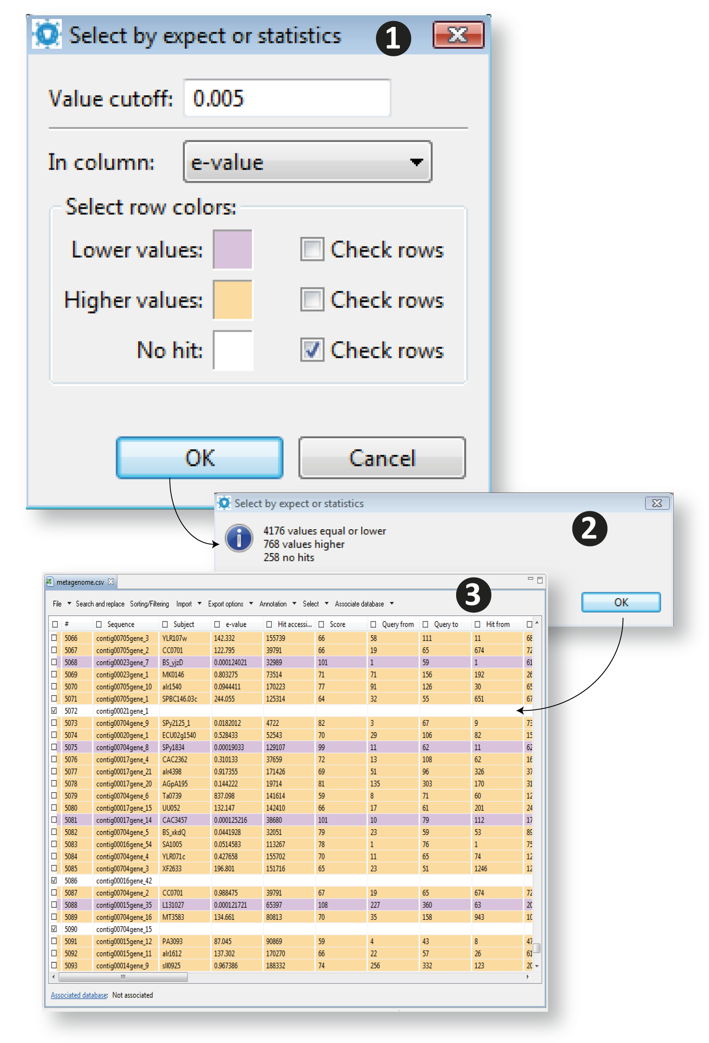Maximize the metagenome.csv table panel
Screen dimensions: 709x1043
tap(540, 580)
